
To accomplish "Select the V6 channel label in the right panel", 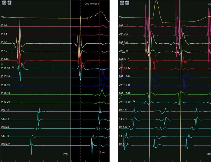I will coord(120,17).
